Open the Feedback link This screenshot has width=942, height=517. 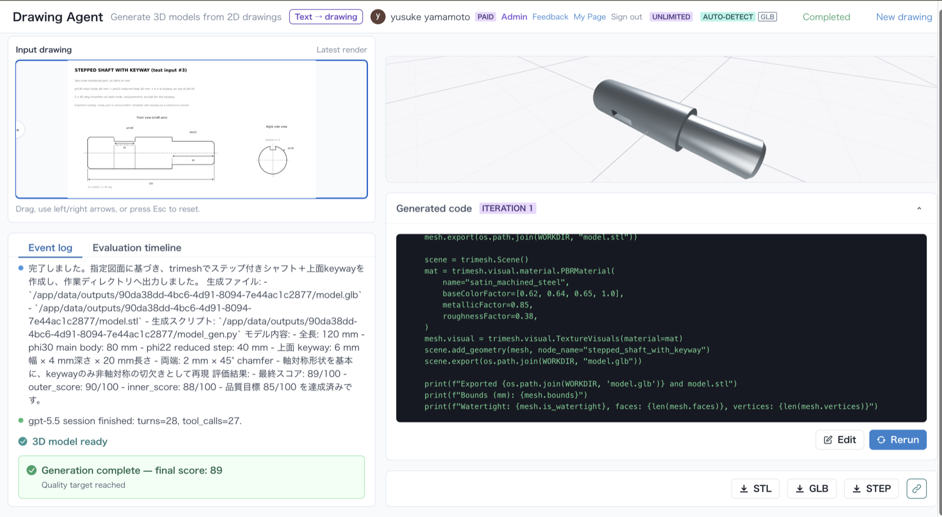click(x=550, y=16)
